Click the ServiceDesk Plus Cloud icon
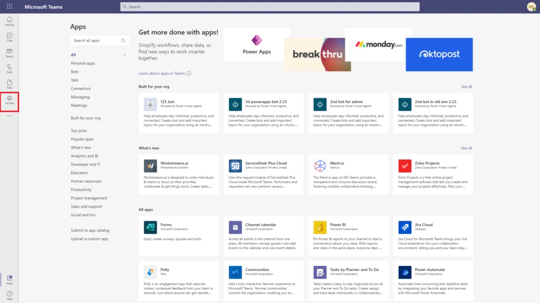This screenshot has height=303, width=540. point(235,165)
